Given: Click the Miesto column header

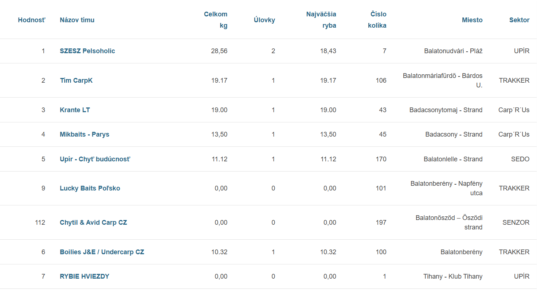Looking at the screenshot, I should tap(472, 20).
